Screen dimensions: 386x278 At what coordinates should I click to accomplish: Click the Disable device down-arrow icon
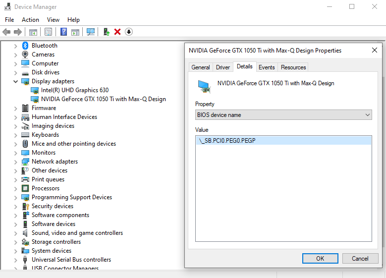pos(129,32)
